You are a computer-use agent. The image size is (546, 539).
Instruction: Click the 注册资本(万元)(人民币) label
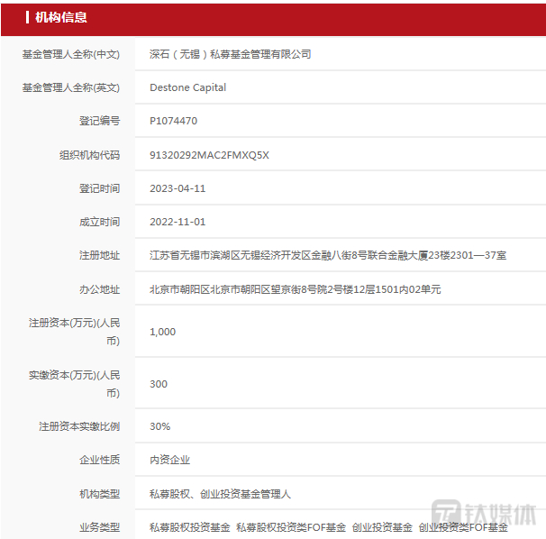pos(75,332)
